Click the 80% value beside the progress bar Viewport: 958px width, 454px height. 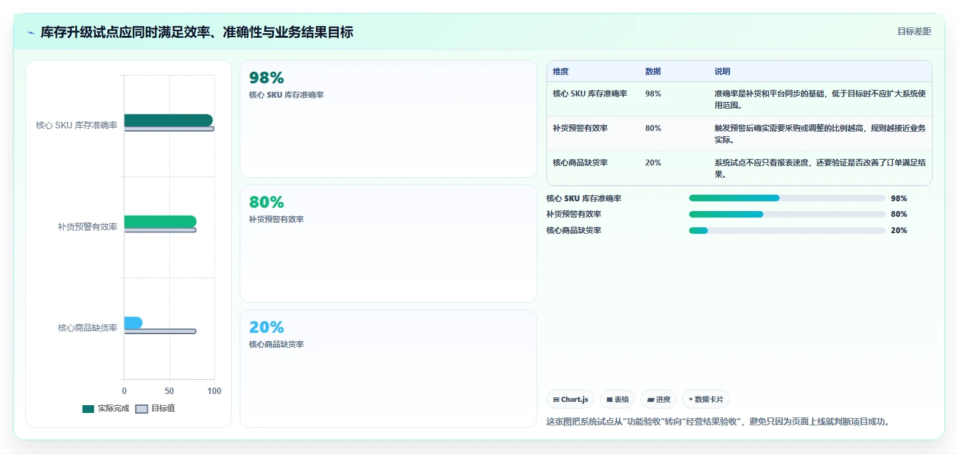coord(899,214)
